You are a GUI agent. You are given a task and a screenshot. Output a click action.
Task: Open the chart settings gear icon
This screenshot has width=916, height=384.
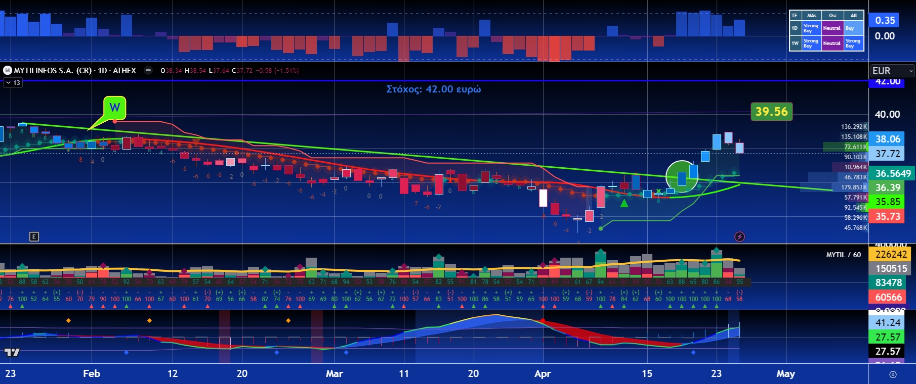893,374
